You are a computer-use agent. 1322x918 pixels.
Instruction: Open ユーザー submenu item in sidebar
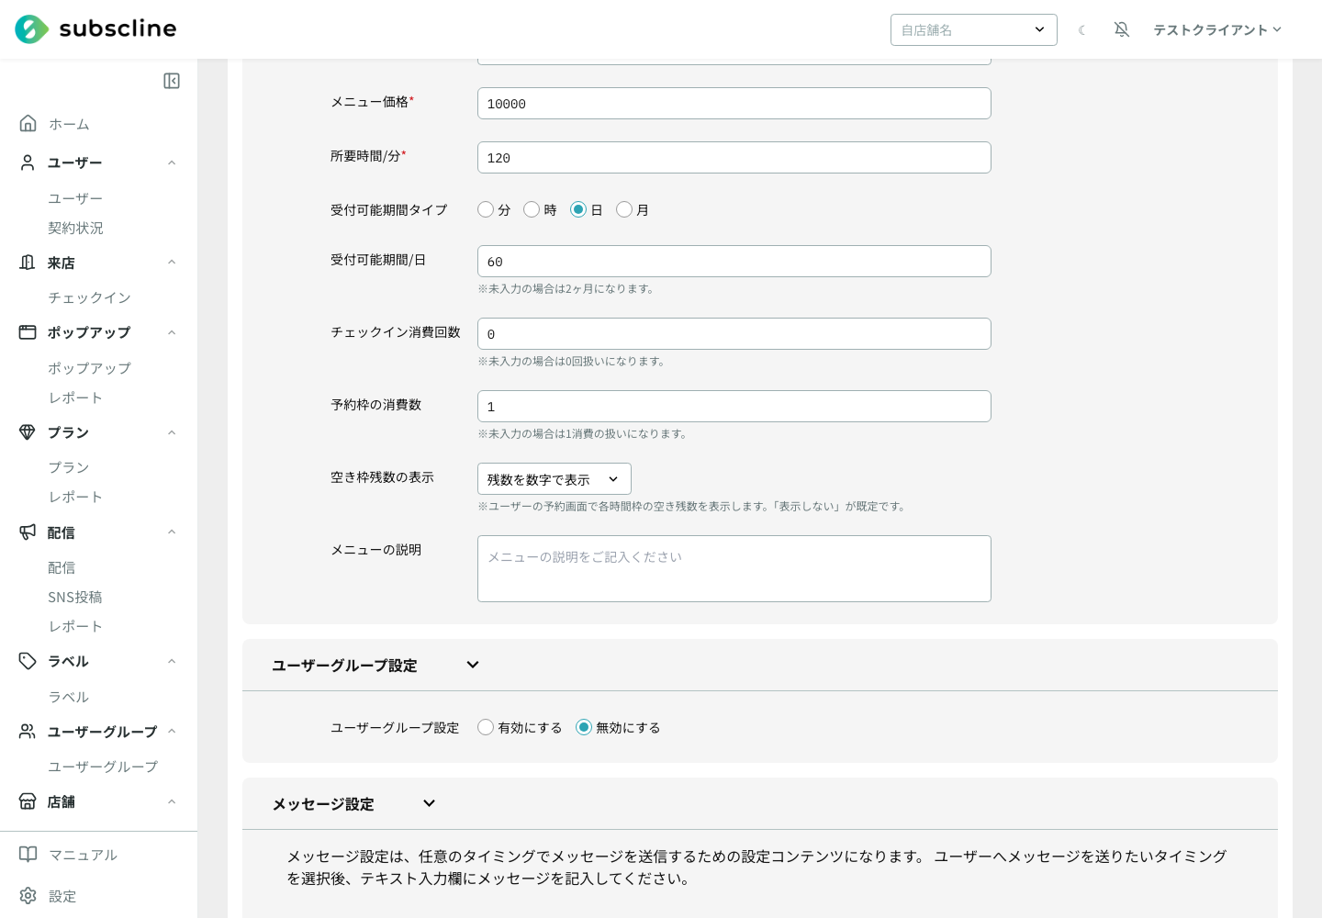75,198
